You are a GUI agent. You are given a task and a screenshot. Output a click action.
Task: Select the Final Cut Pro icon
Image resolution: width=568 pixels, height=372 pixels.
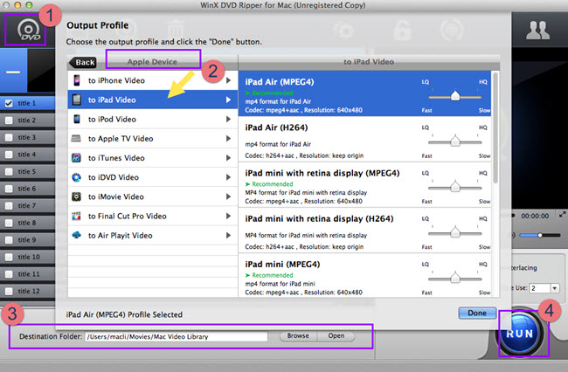pos(76,216)
